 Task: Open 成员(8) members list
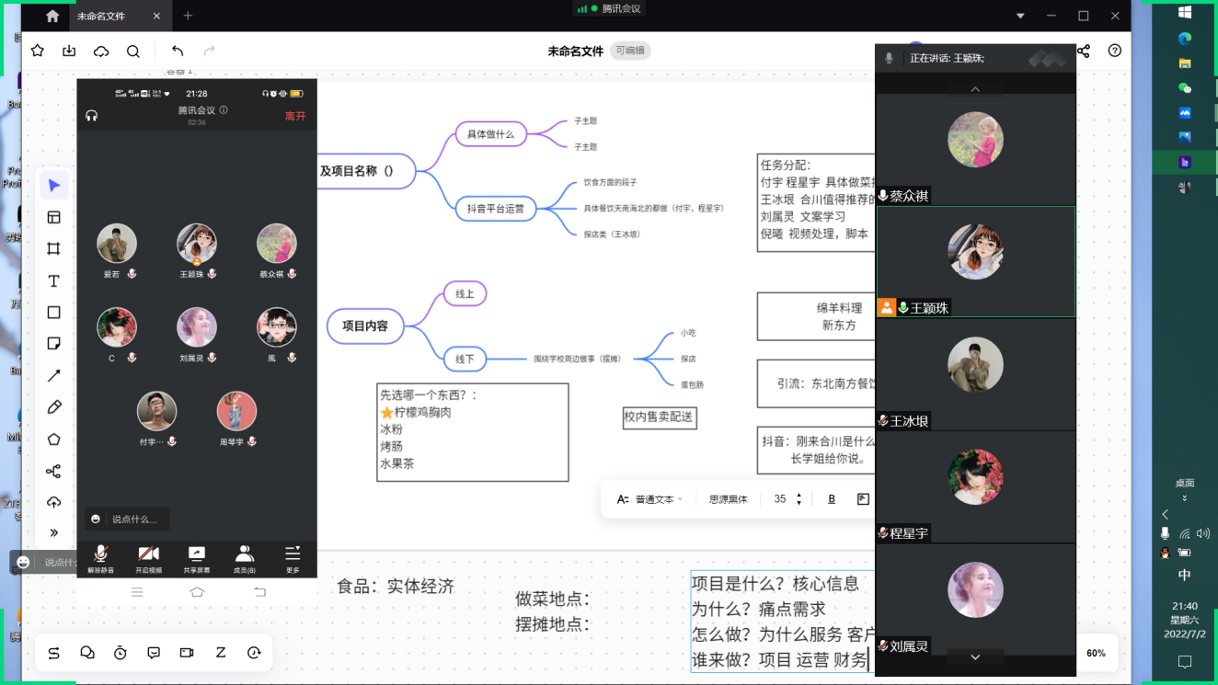(x=244, y=558)
